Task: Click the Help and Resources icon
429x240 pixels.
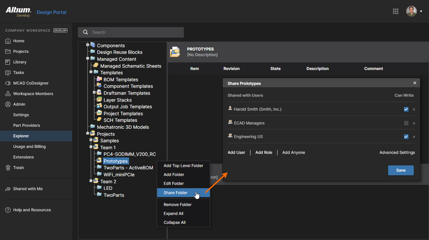Action: click(8, 210)
